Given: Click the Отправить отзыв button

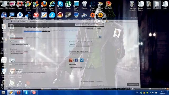Looking at the screenshot, I should click(133, 85).
